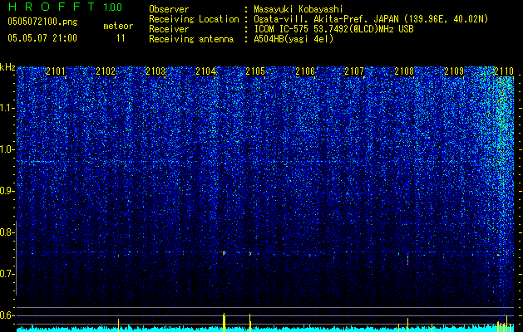Click the 2102 time marker
The height and width of the screenshot is (332, 523).
click(x=106, y=71)
